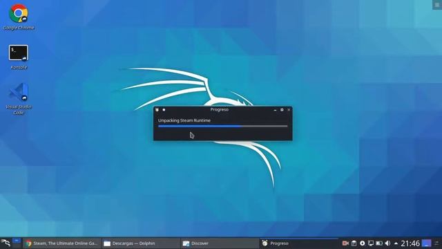Click the 'Unpacking Steam Runtime' label
This screenshot has height=249, width=442.
(x=184, y=120)
